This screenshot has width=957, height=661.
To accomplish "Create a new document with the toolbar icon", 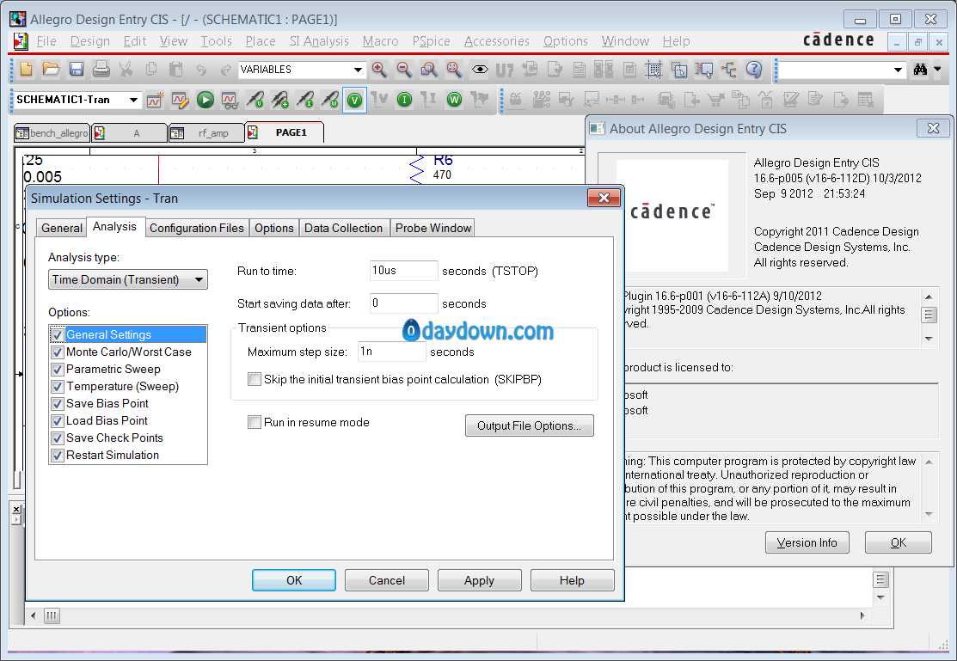I will [x=26, y=70].
